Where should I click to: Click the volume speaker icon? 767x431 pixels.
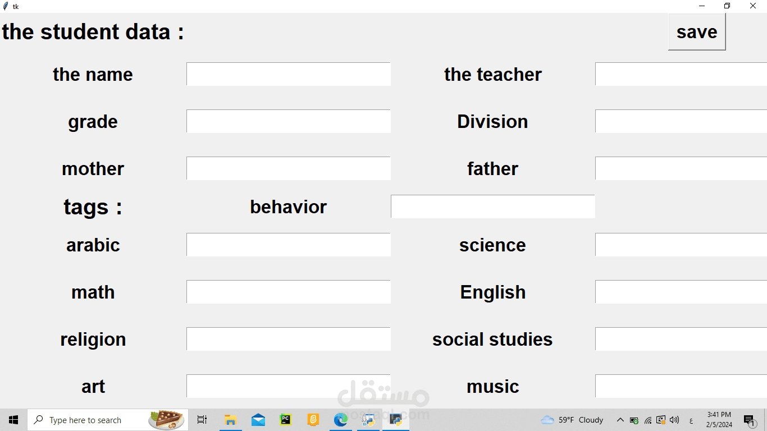(x=674, y=420)
